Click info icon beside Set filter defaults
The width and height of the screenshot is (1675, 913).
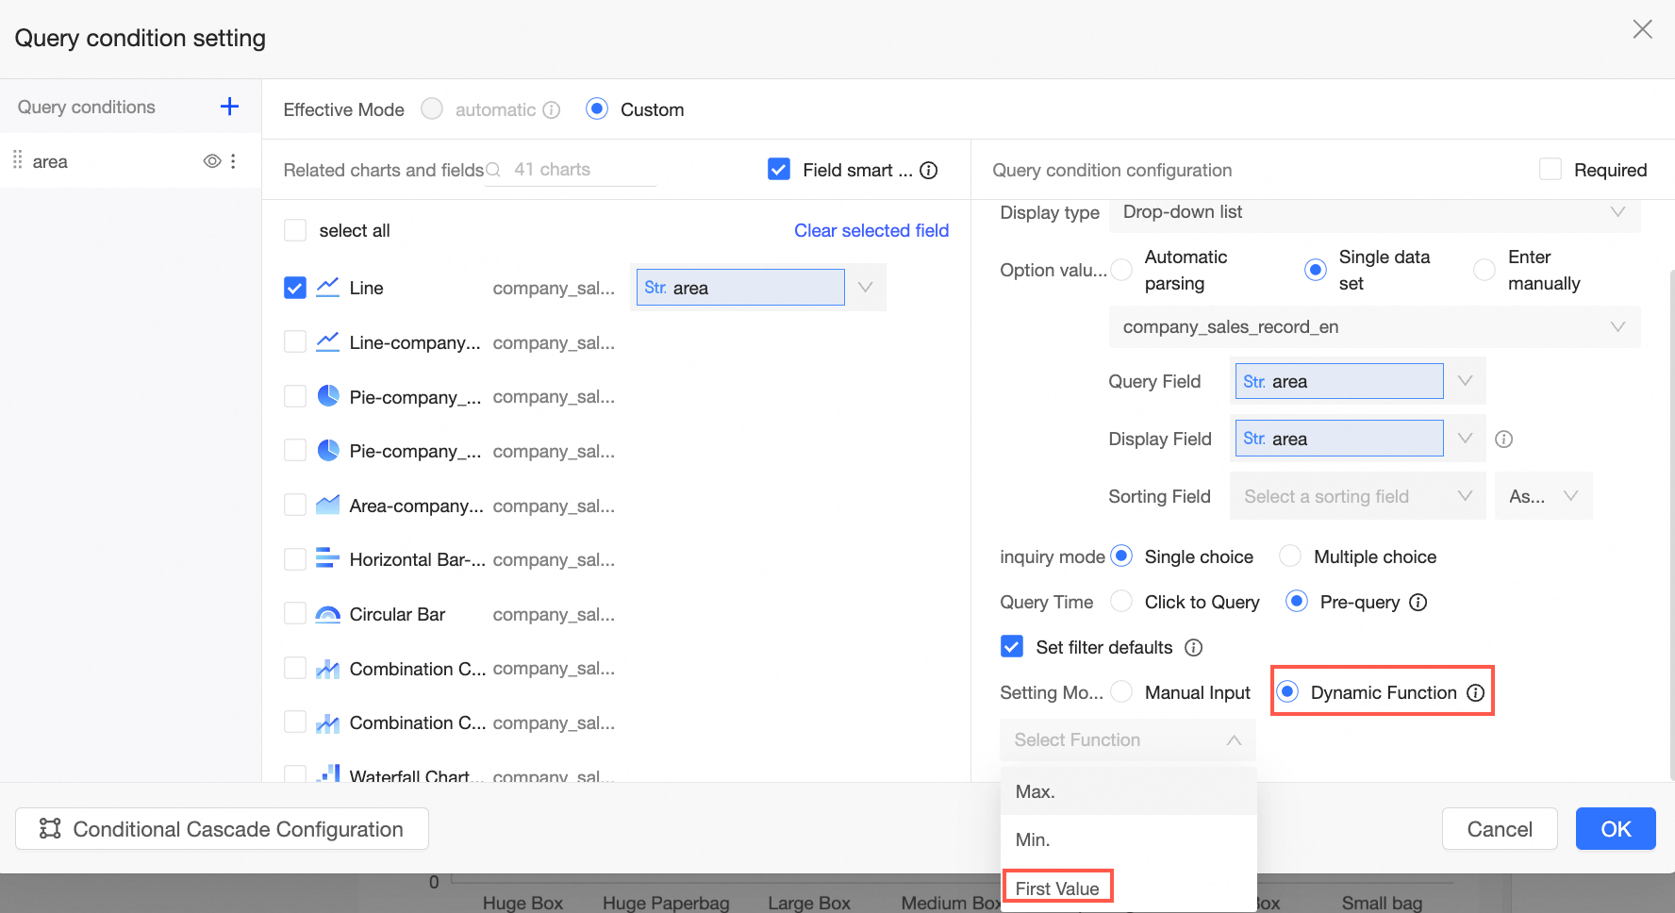[1194, 648]
